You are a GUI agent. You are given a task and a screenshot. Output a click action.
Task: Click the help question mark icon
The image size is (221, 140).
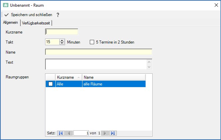coord(58,15)
